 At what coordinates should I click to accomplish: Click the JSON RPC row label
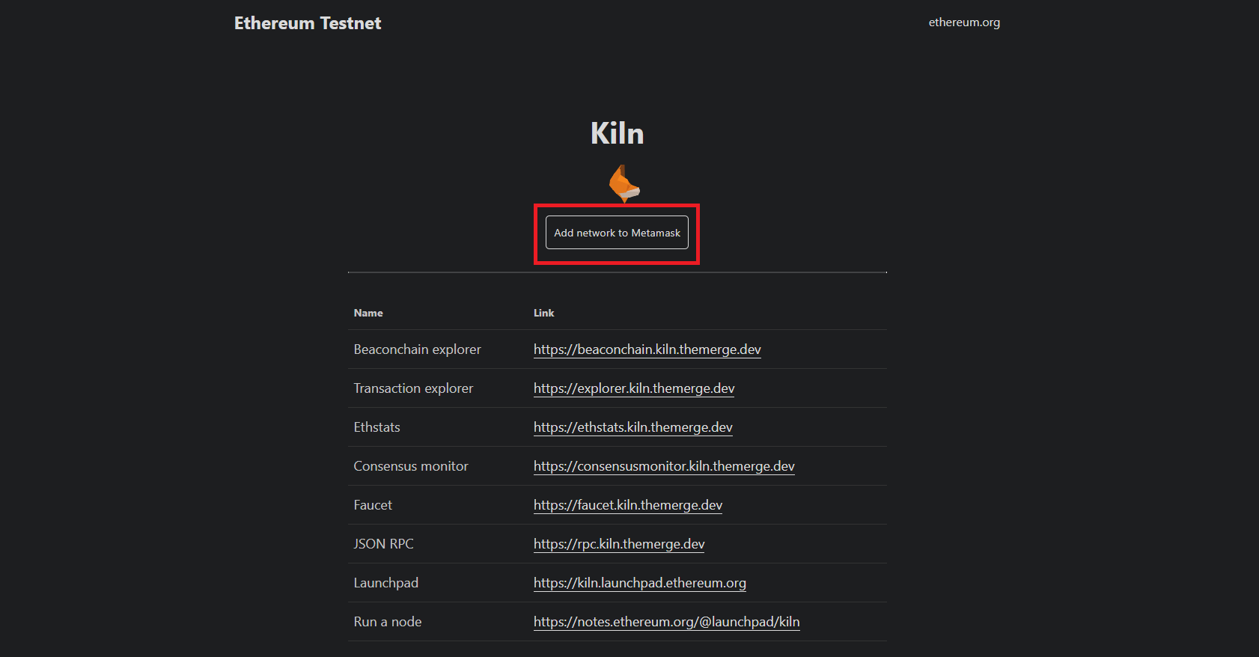point(384,544)
